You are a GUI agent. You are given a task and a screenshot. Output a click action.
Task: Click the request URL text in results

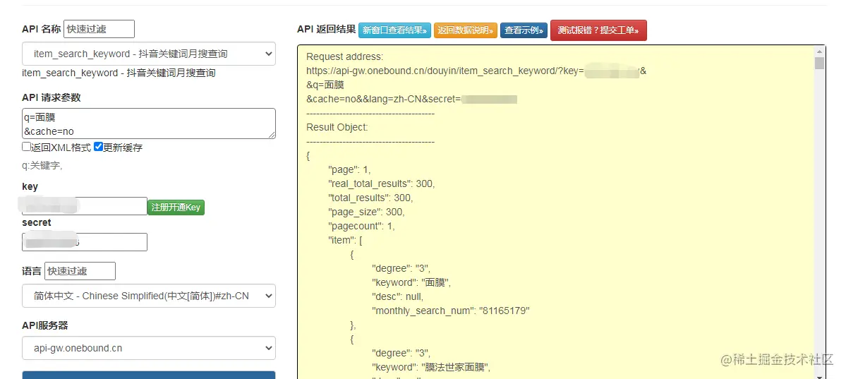click(x=476, y=71)
